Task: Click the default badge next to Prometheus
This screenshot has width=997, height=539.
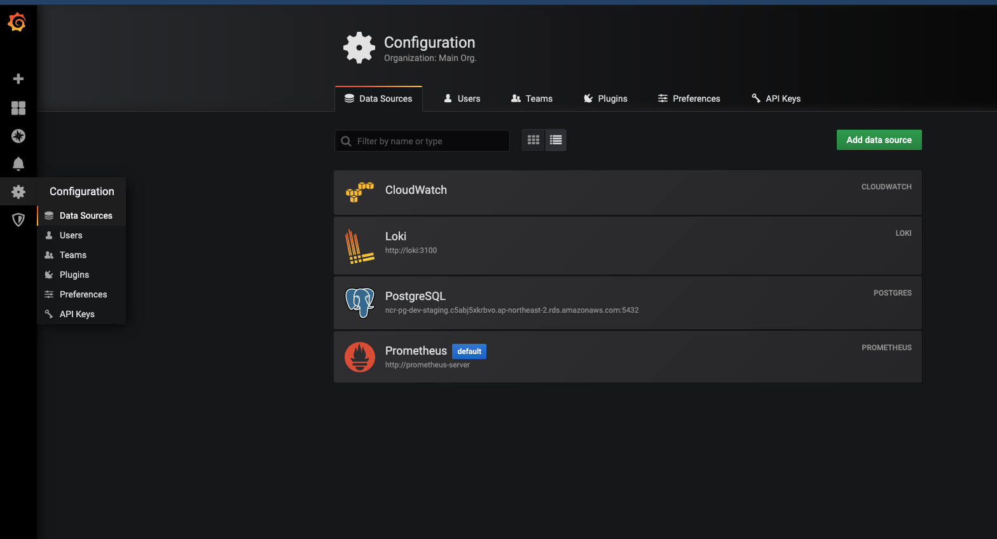Action: (469, 351)
